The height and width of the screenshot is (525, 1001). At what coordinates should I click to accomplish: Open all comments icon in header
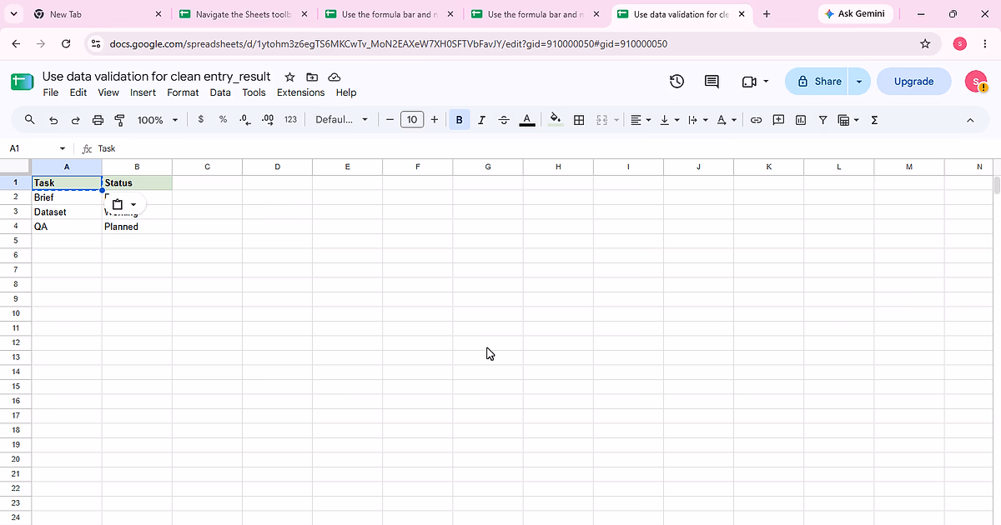pos(712,81)
